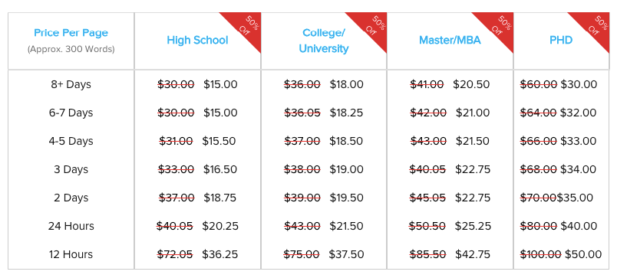The height and width of the screenshot is (278, 617).
Task: Pick the $20.50 Master/MBA price
Action: click(x=471, y=84)
